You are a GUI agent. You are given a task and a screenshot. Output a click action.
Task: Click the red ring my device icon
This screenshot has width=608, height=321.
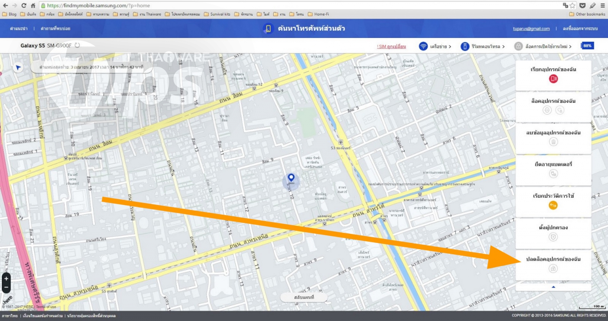tap(553, 79)
